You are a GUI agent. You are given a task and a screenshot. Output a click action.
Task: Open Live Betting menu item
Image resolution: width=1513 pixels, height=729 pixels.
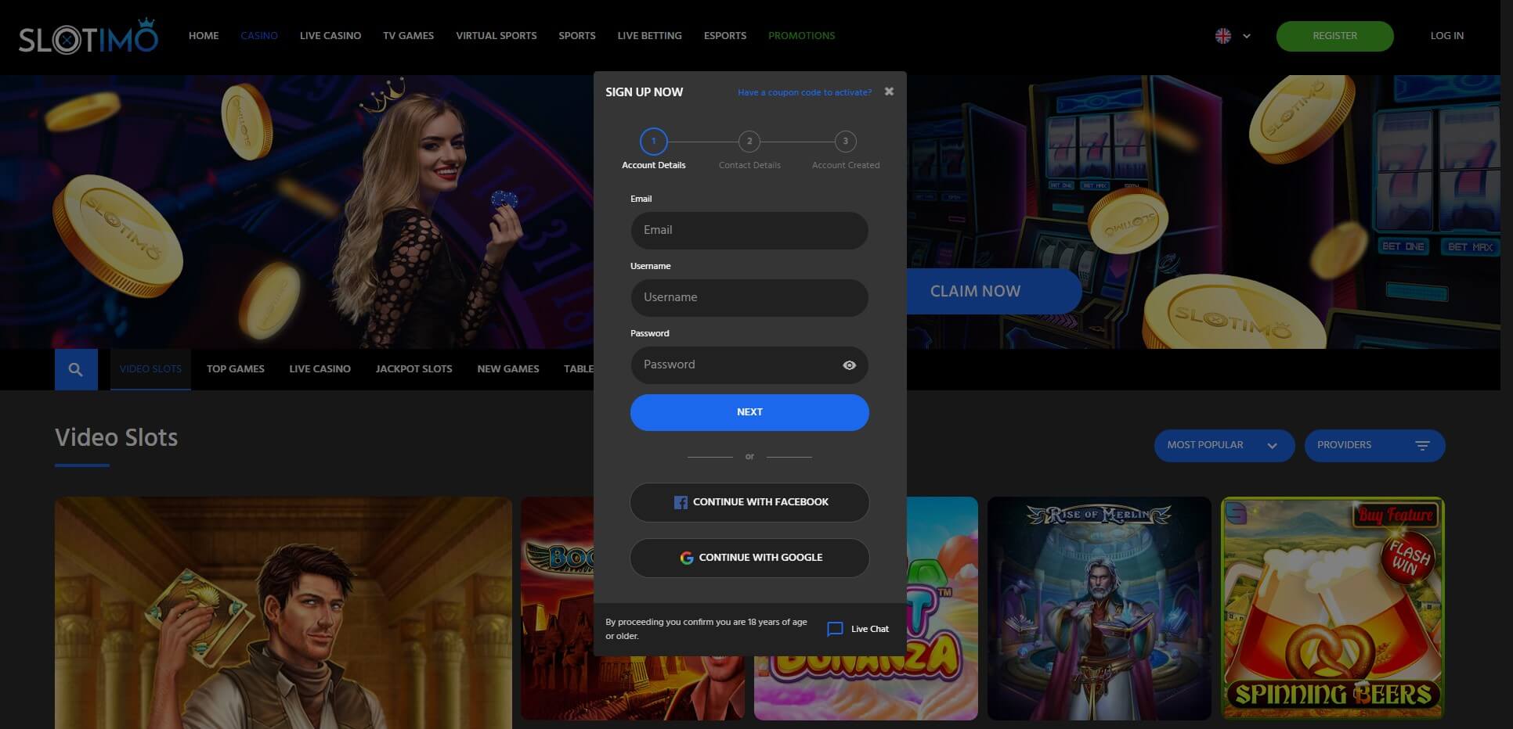649,36
